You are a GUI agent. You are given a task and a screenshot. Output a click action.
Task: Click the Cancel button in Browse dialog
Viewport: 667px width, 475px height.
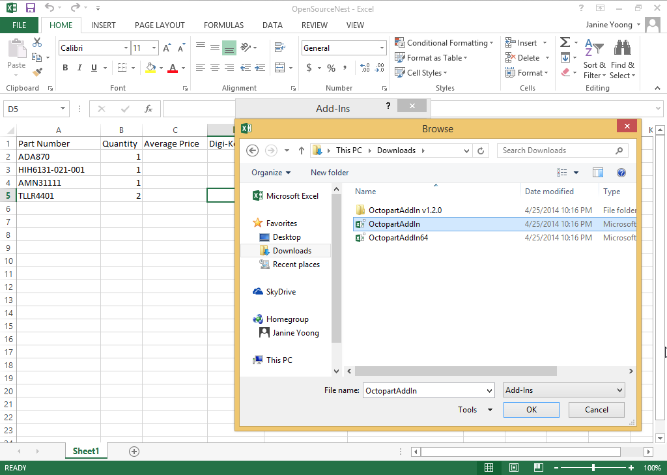(x=596, y=410)
